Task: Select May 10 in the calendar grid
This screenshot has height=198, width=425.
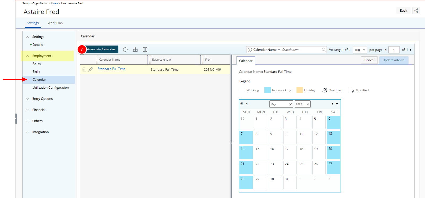Action: click(x=290, y=137)
